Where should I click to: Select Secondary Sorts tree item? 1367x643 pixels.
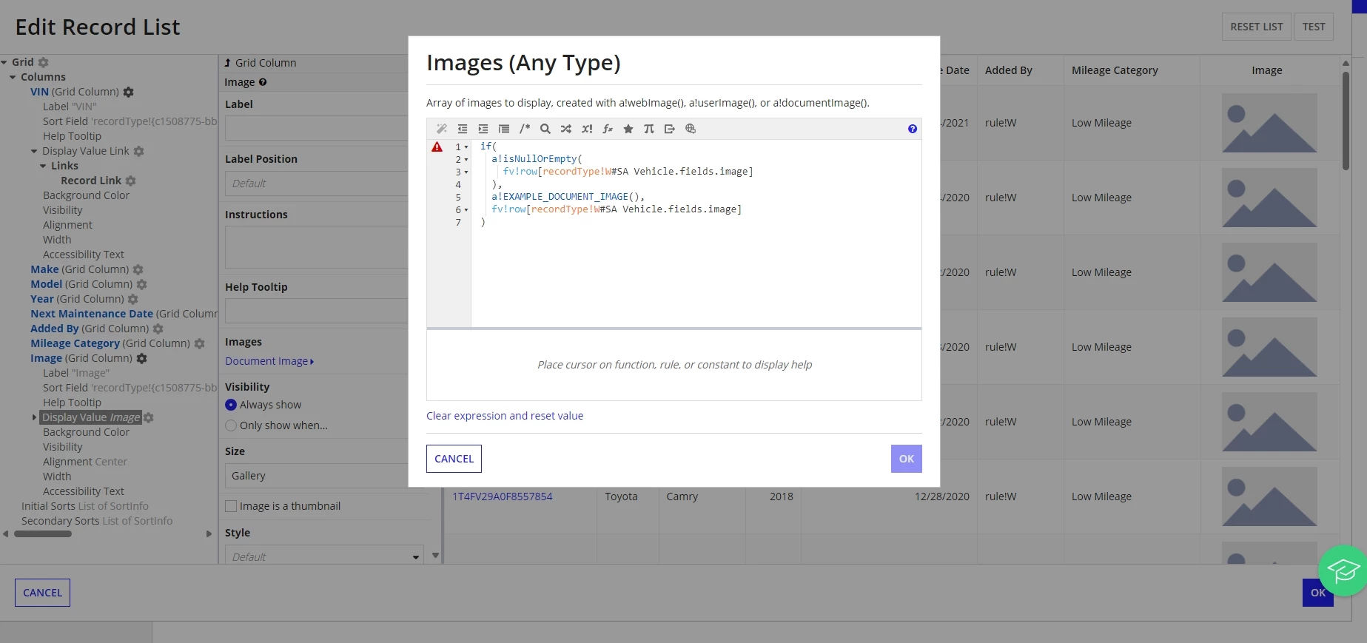click(97, 521)
